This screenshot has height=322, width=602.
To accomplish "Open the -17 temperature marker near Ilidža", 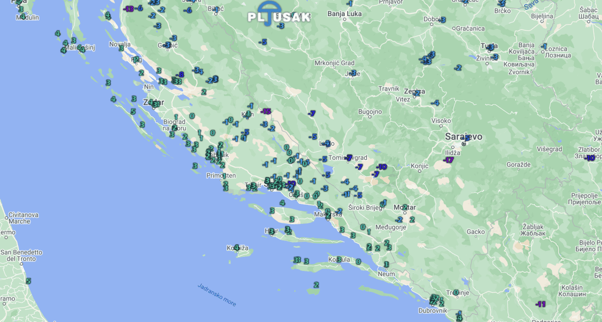I will pyautogui.click(x=448, y=160).
